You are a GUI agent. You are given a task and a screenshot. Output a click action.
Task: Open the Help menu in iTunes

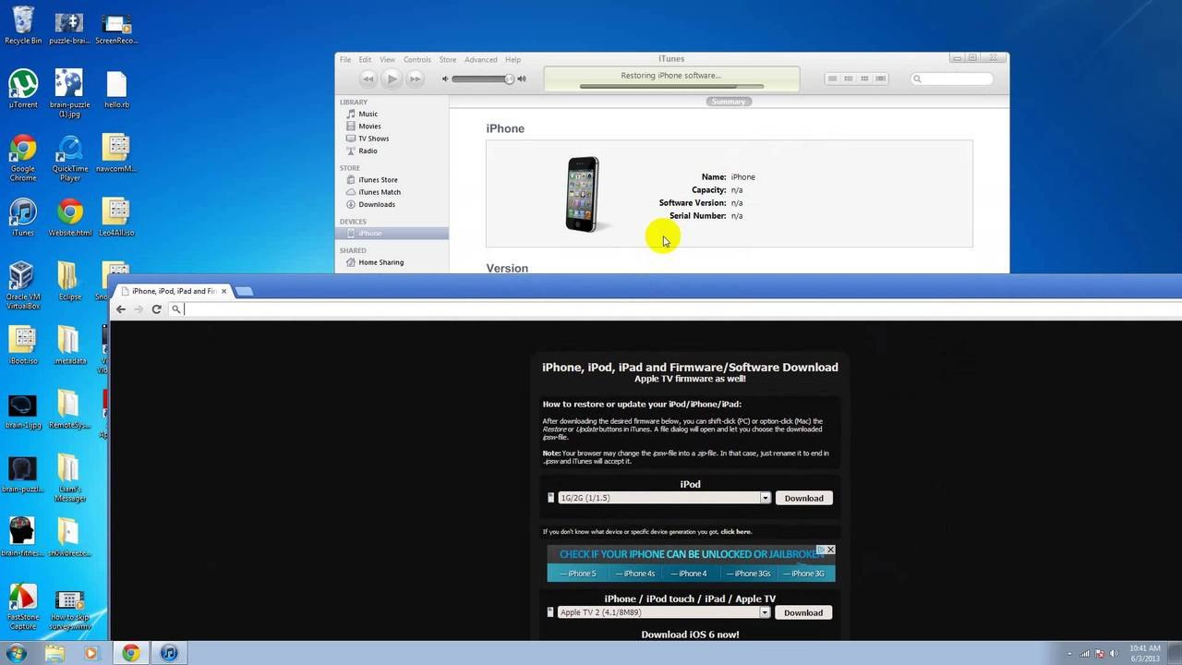513,60
